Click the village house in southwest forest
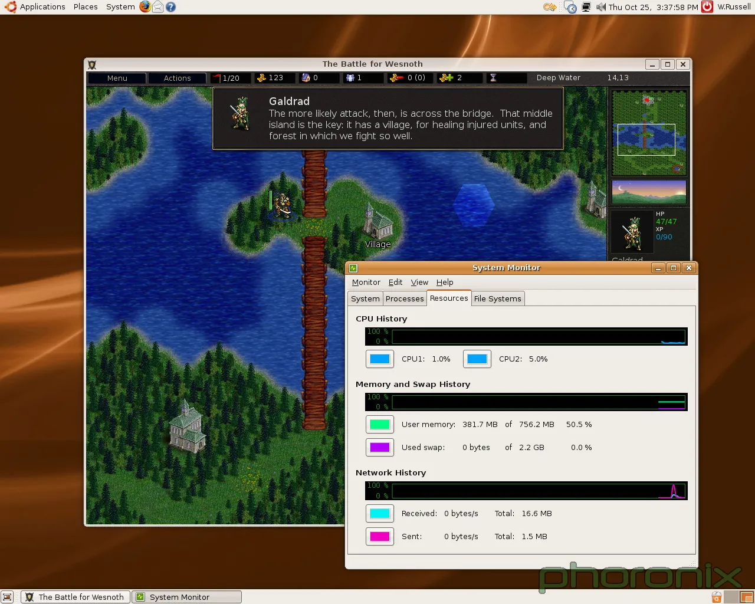 click(187, 426)
